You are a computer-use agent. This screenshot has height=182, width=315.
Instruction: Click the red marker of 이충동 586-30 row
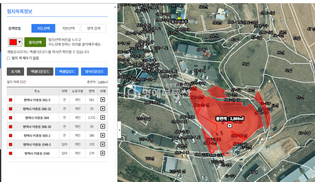click(x=11, y=126)
